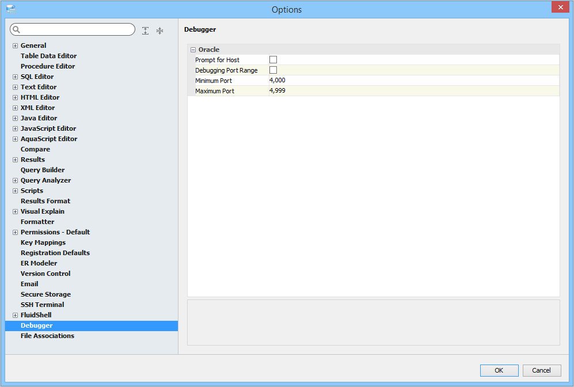Image resolution: width=574 pixels, height=387 pixels.
Task: Close the Options dialog window
Action: pos(560,7)
